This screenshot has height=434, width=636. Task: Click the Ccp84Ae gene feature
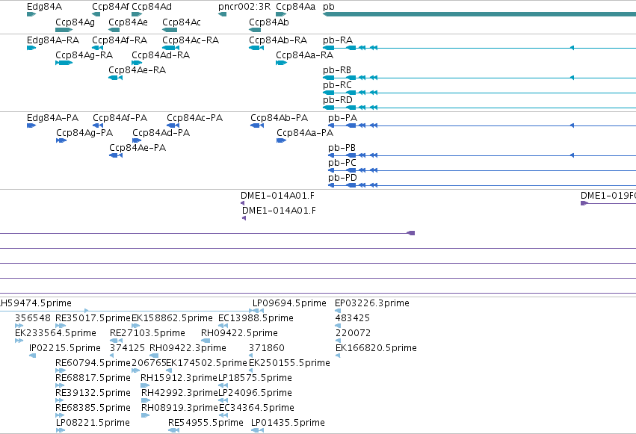tap(114, 30)
